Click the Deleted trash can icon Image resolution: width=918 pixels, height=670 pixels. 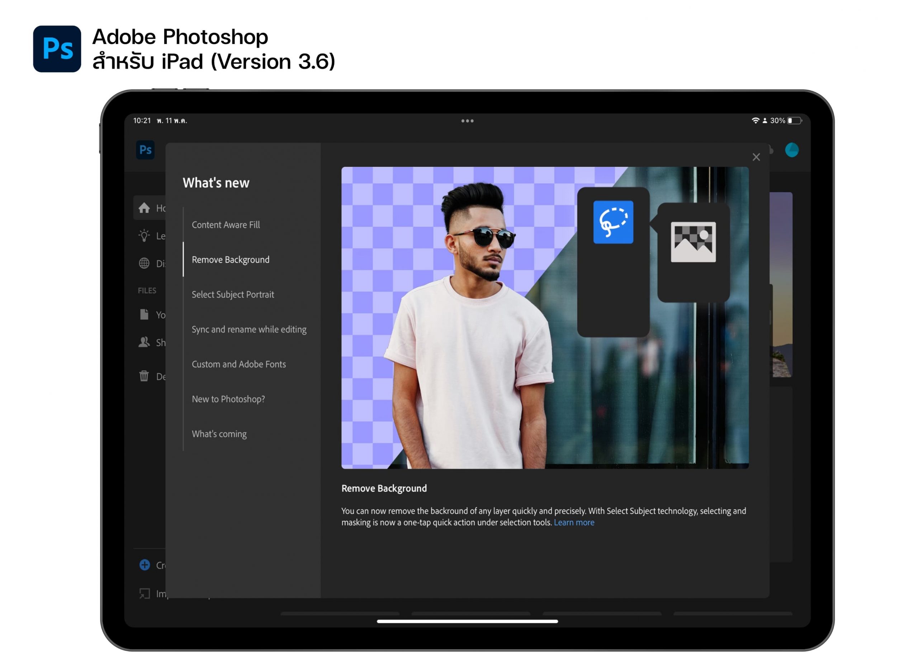coord(144,376)
